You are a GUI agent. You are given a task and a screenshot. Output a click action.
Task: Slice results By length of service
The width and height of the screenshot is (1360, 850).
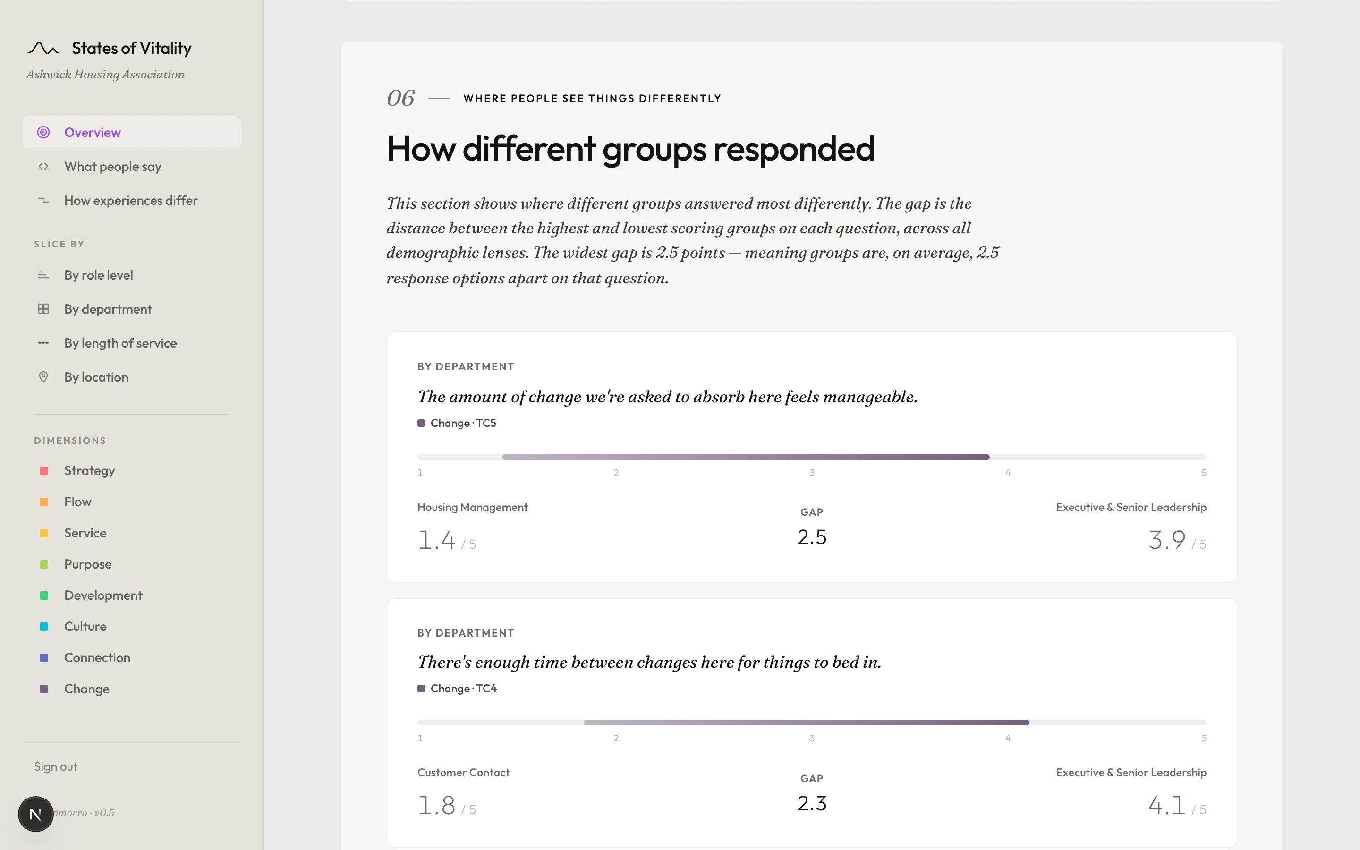131,343
